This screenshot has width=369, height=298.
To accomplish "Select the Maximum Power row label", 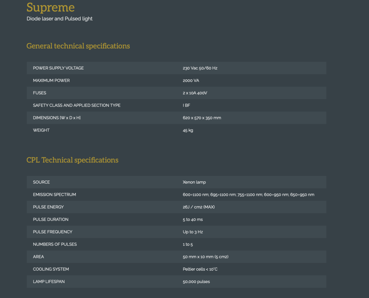I will [51, 80].
